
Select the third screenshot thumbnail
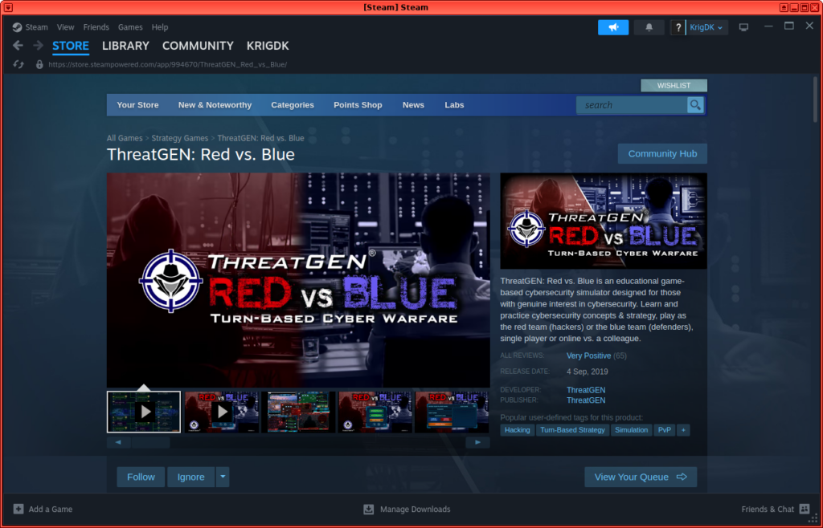coord(298,412)
